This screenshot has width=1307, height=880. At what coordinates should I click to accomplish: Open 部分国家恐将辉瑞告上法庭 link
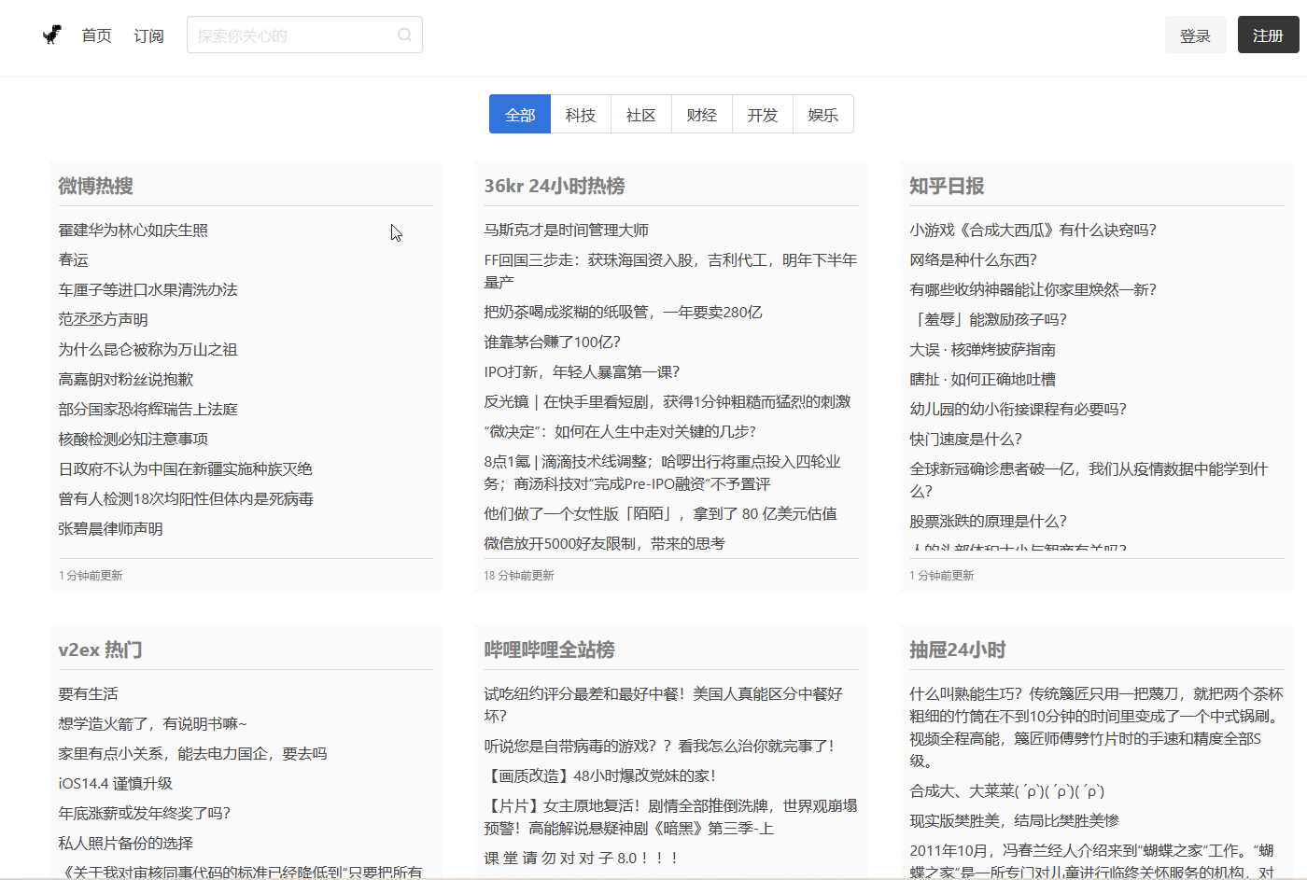[x=148, y=410]
